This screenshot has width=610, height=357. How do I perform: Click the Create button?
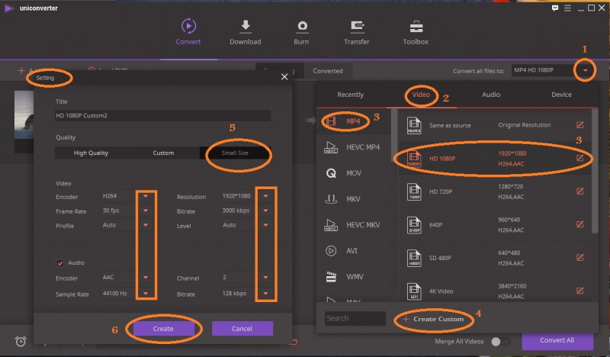pos(163,329)
